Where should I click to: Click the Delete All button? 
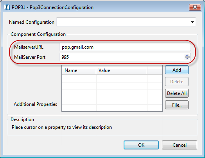click(x=176, y=93)
